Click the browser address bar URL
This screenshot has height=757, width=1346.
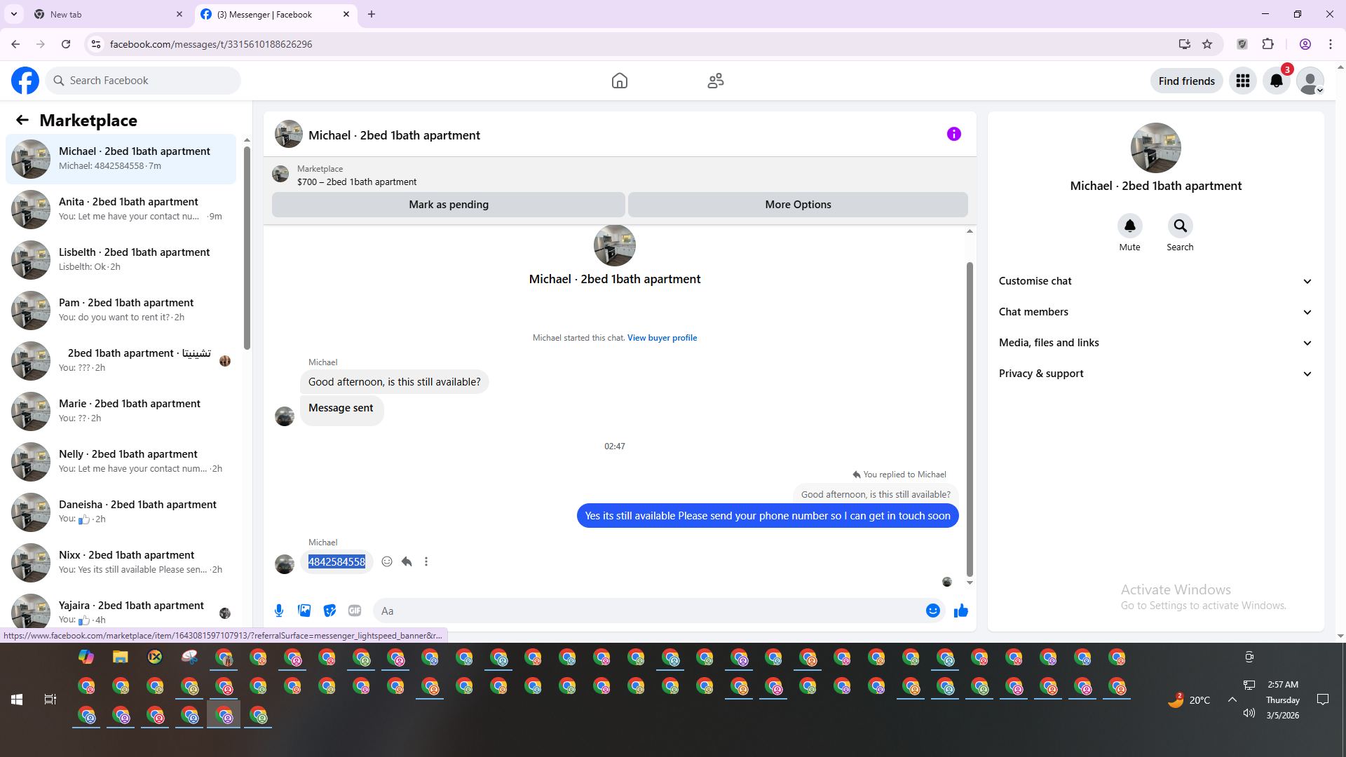(x=211, y=44)
